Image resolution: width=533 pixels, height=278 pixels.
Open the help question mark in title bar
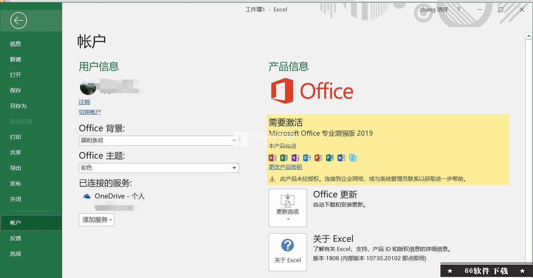tap(459, 10)
